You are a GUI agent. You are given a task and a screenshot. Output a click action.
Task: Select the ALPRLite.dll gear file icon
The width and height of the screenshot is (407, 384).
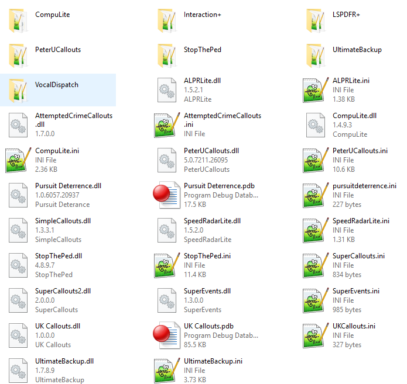pos(167,90)
